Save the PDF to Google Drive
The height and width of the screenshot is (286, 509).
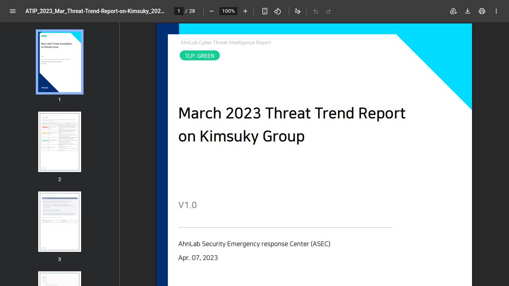(453, 11)
